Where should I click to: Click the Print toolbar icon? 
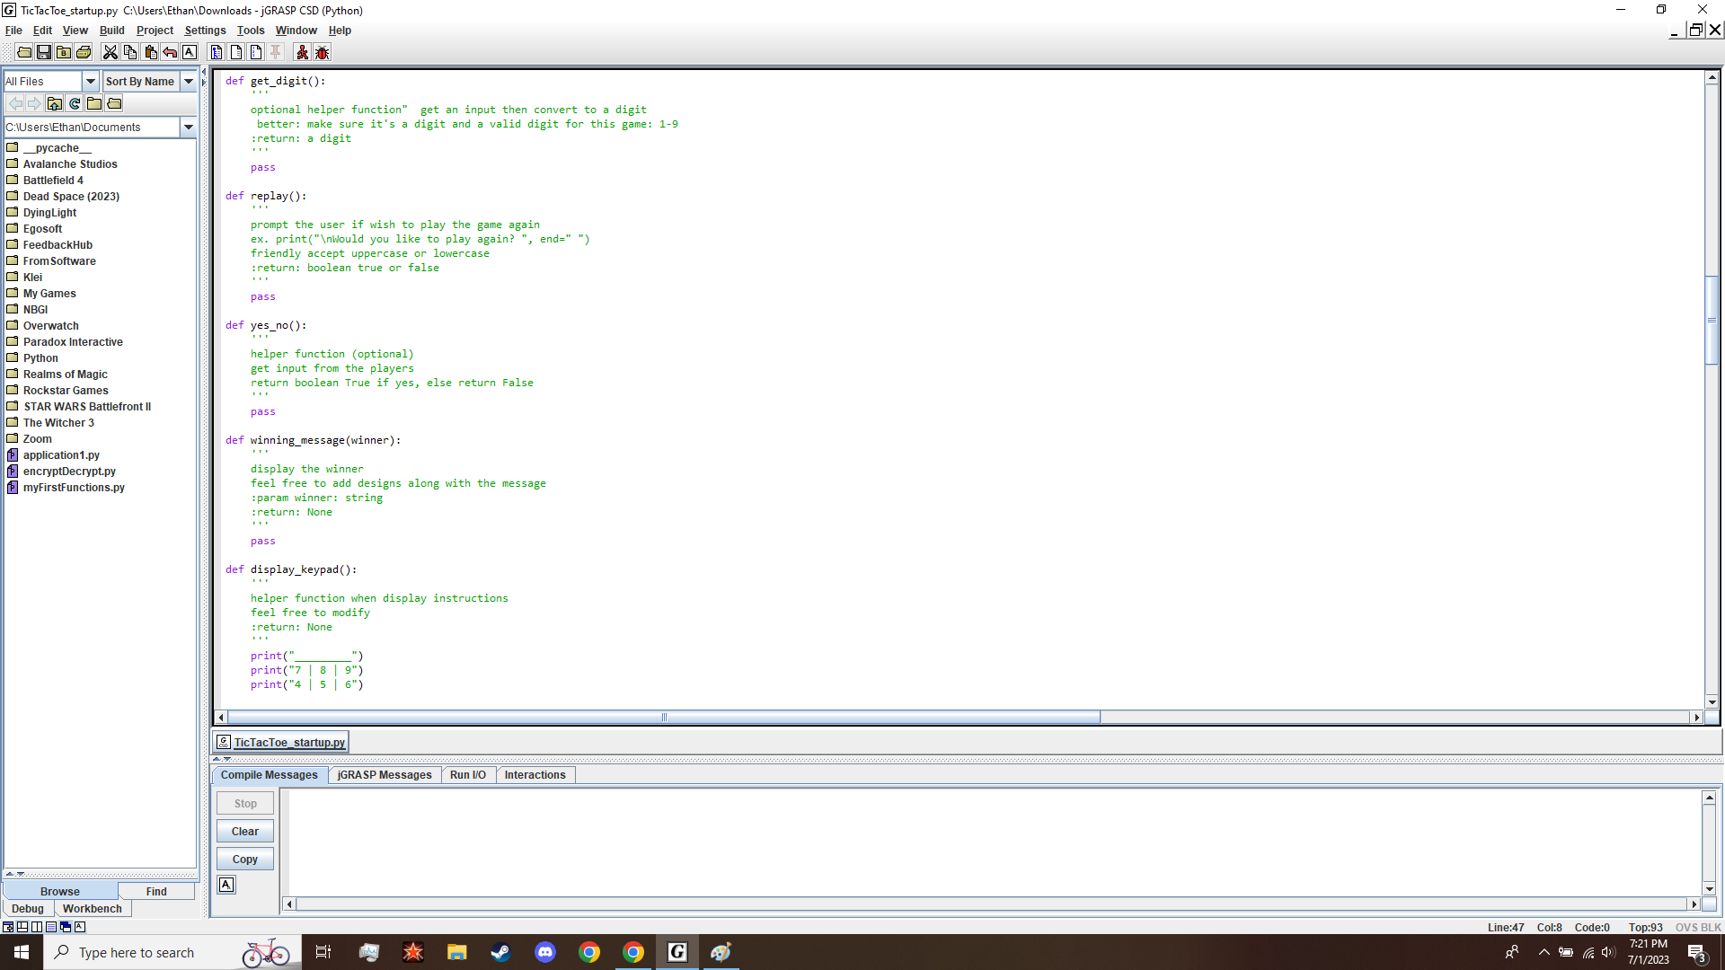[x=84, y=53]
